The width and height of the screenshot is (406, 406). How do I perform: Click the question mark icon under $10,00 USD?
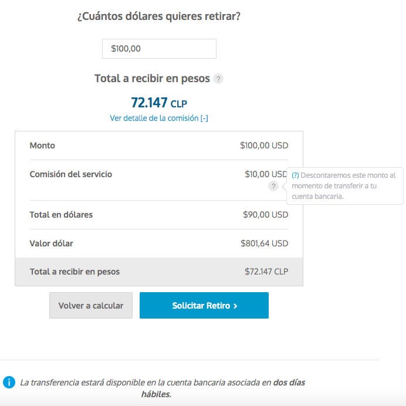[x=273, y=186]
